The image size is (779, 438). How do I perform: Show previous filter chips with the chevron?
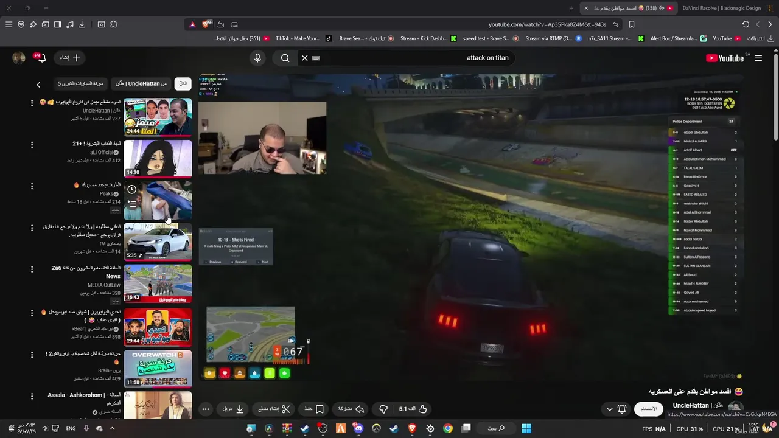pyautogui.click(x=38, y=85)
